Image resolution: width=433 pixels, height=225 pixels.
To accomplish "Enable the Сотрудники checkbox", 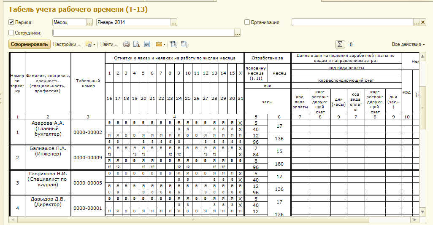I will [x=11, y=32].
